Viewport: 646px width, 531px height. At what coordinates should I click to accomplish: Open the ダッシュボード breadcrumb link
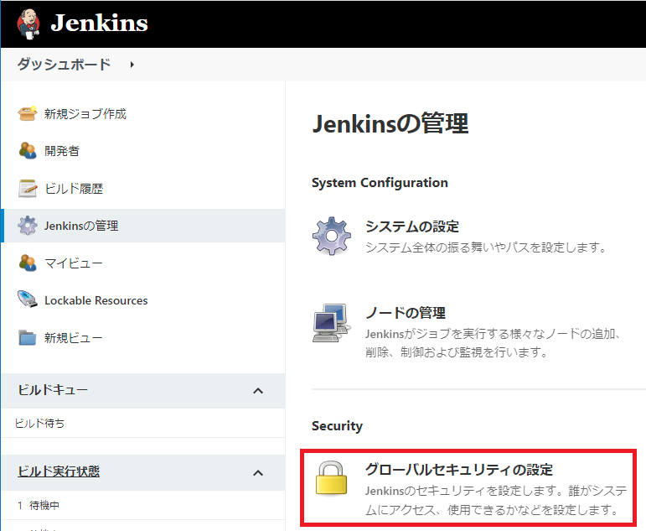click(x=64, y=65)
